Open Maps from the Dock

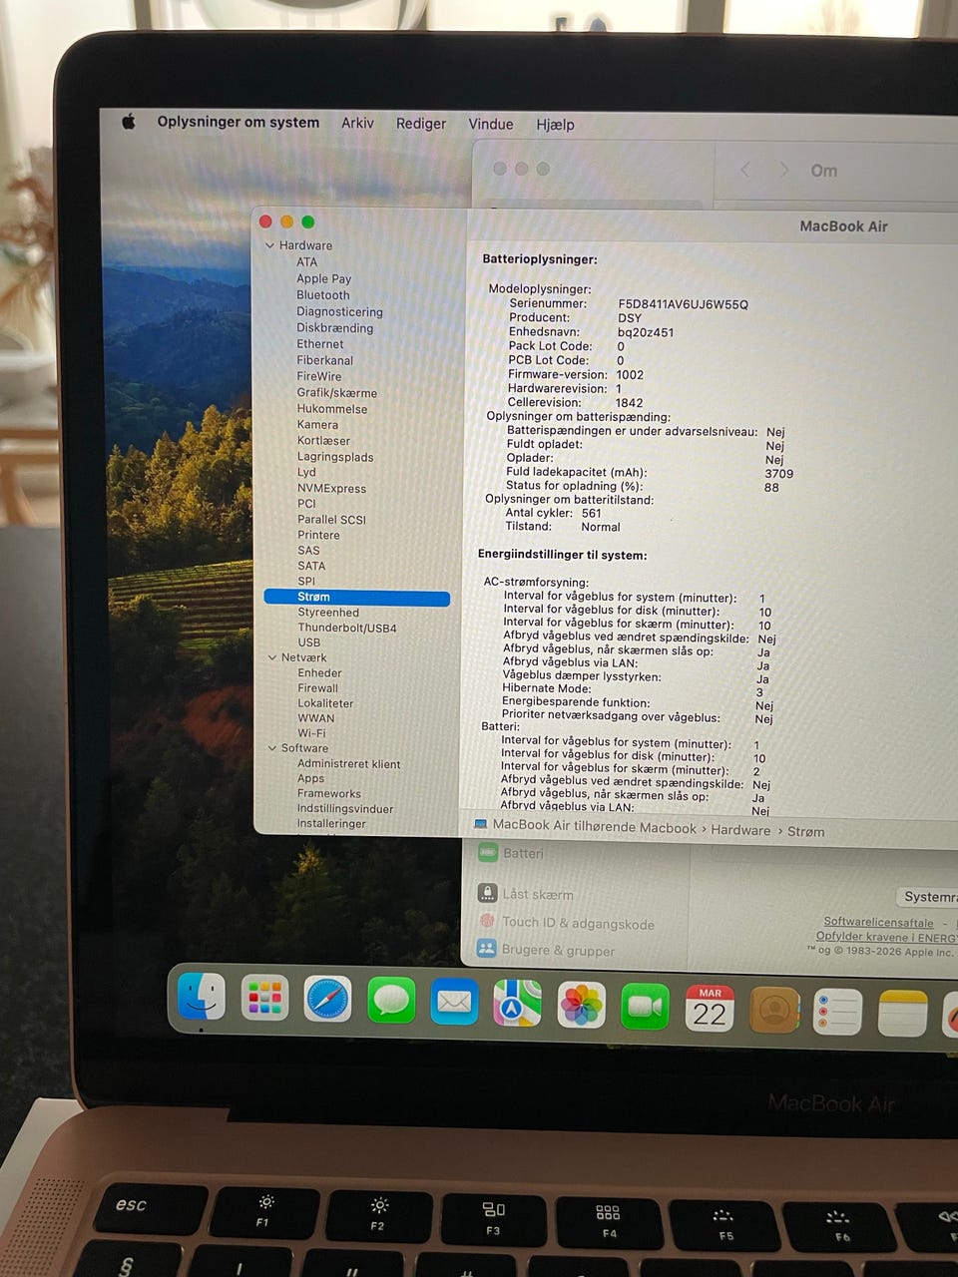pos(517,1004)
